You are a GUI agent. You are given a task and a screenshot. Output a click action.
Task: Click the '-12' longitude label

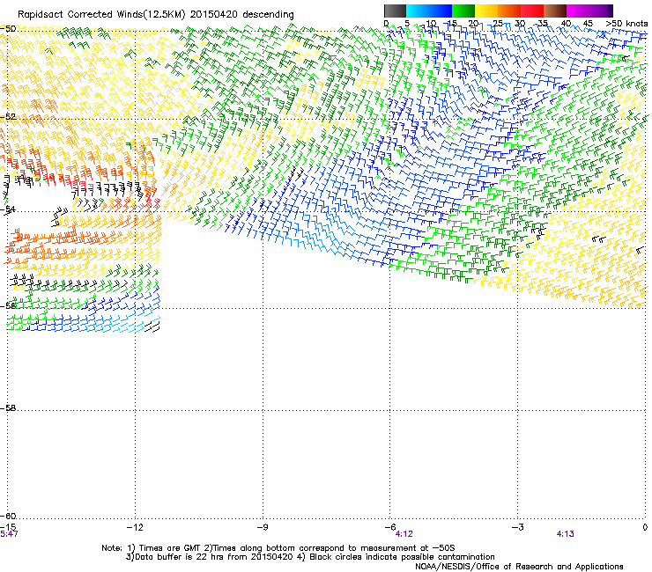pyautogui.click(x=135, y=527)
